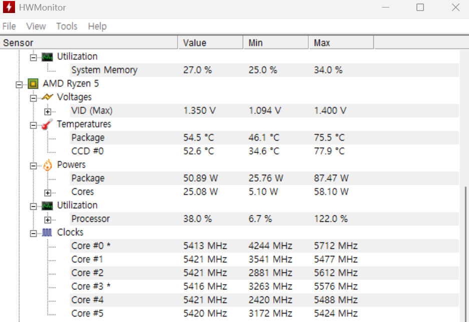
Task: Click the 54.5 °C package temperature value
Action: click(199, 138)
